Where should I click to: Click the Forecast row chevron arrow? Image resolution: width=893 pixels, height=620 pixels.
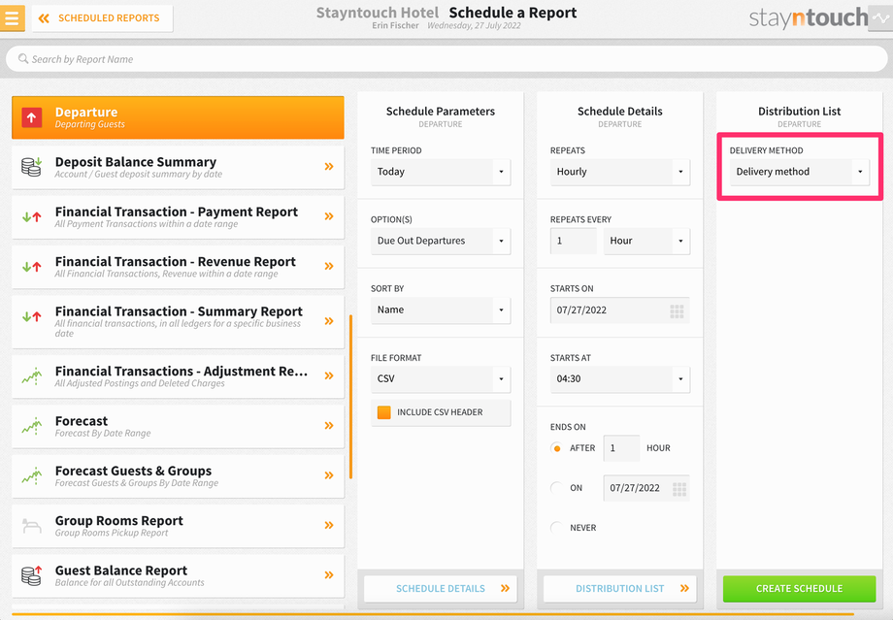(x=329, y=425)
